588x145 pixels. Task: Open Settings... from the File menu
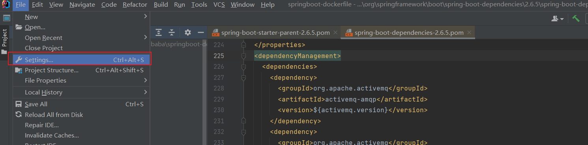[81, 60]
